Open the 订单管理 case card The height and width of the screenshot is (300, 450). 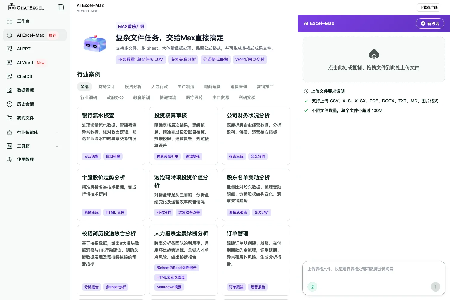(256, 260)
